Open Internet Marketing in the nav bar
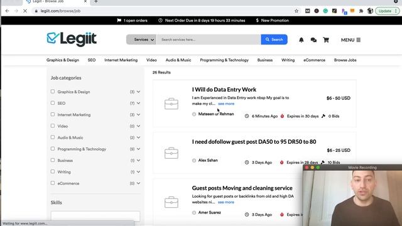The height and width of the screenshot is (226, 402). tap(121, 60)
